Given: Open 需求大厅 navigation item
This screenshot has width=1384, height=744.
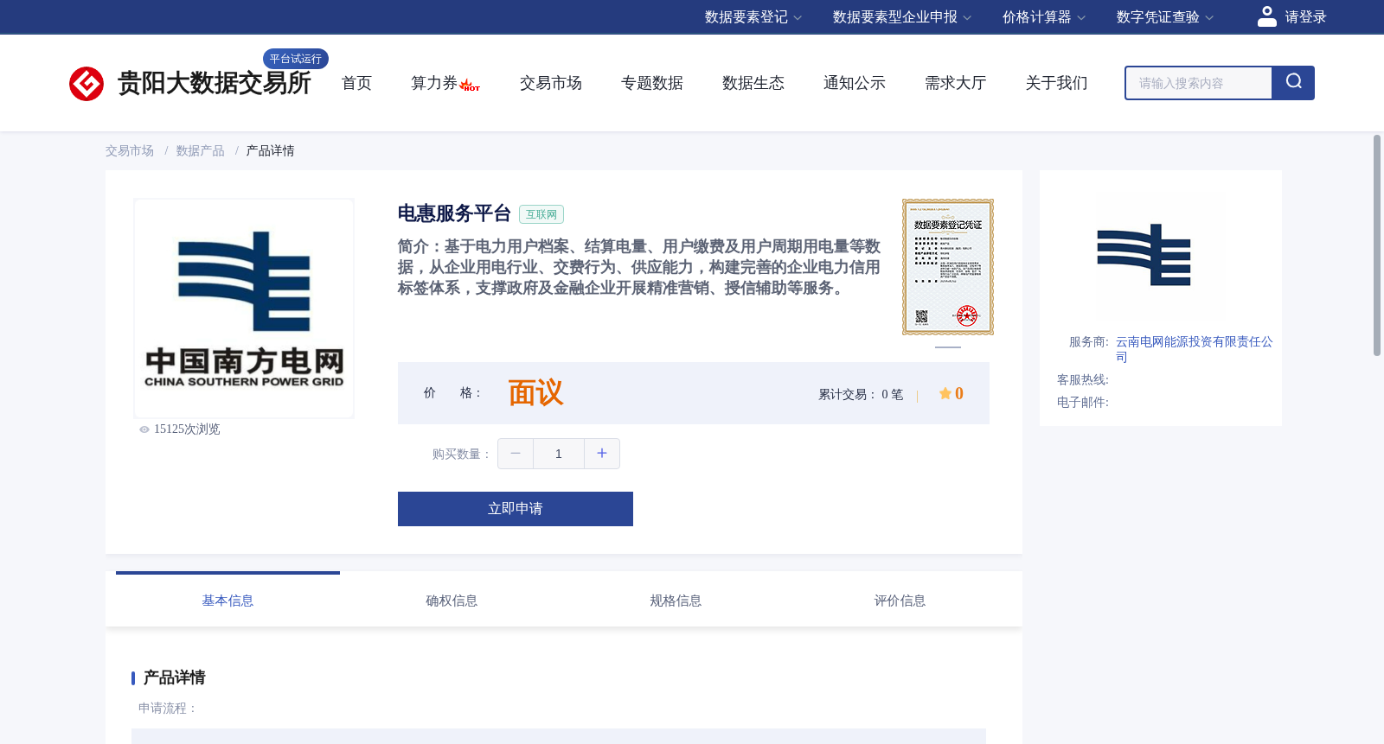Looking at the screenshot, I should pyautogui.click(x=956, y=83).
